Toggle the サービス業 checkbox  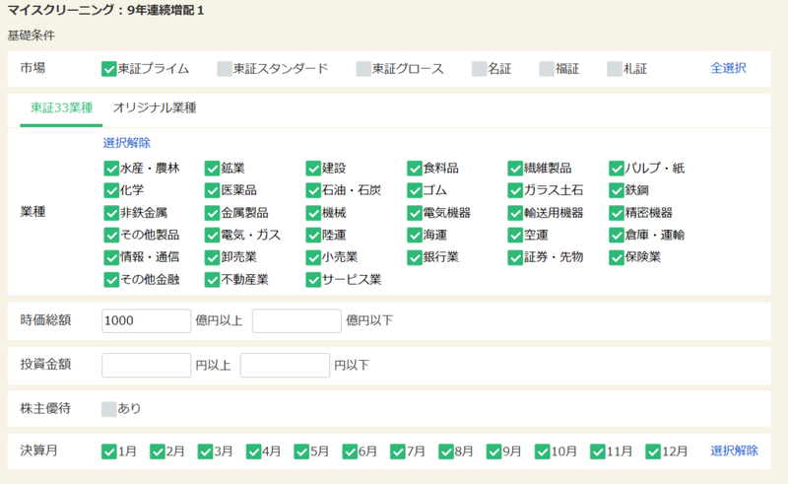(x=313, y=279)
